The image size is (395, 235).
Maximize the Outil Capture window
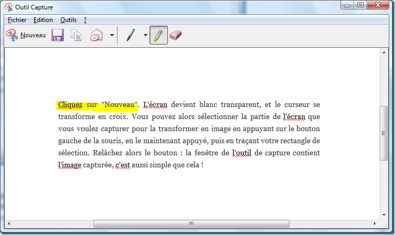coord(360,5)
